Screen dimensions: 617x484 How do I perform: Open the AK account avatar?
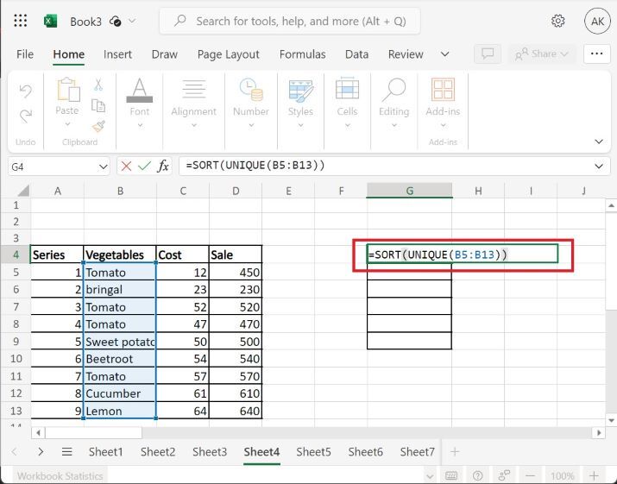(x=597, y=21)
